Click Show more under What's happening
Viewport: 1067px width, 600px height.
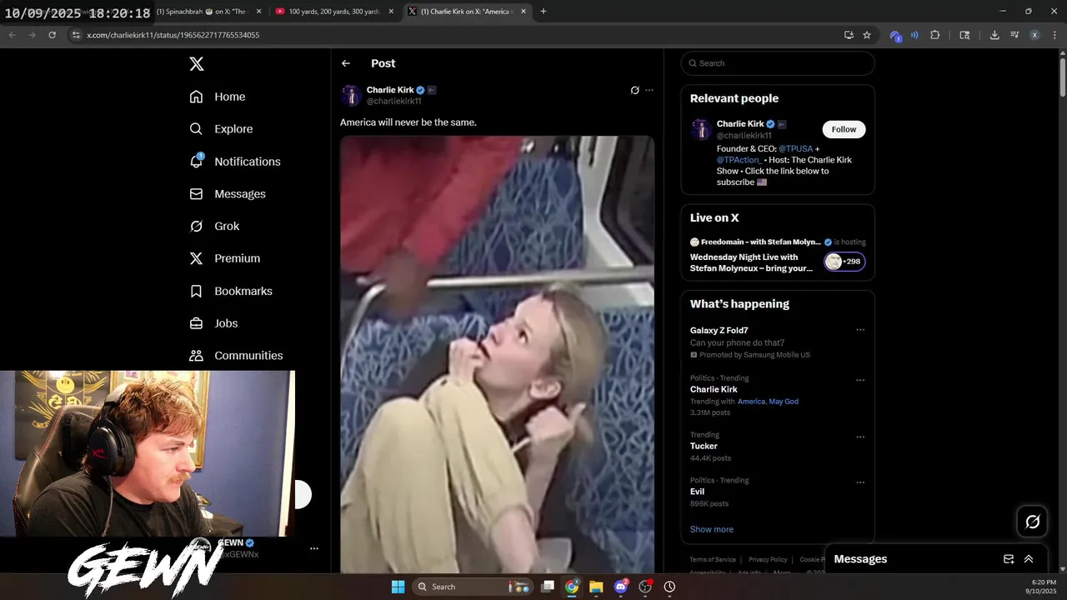coord(712,529)
